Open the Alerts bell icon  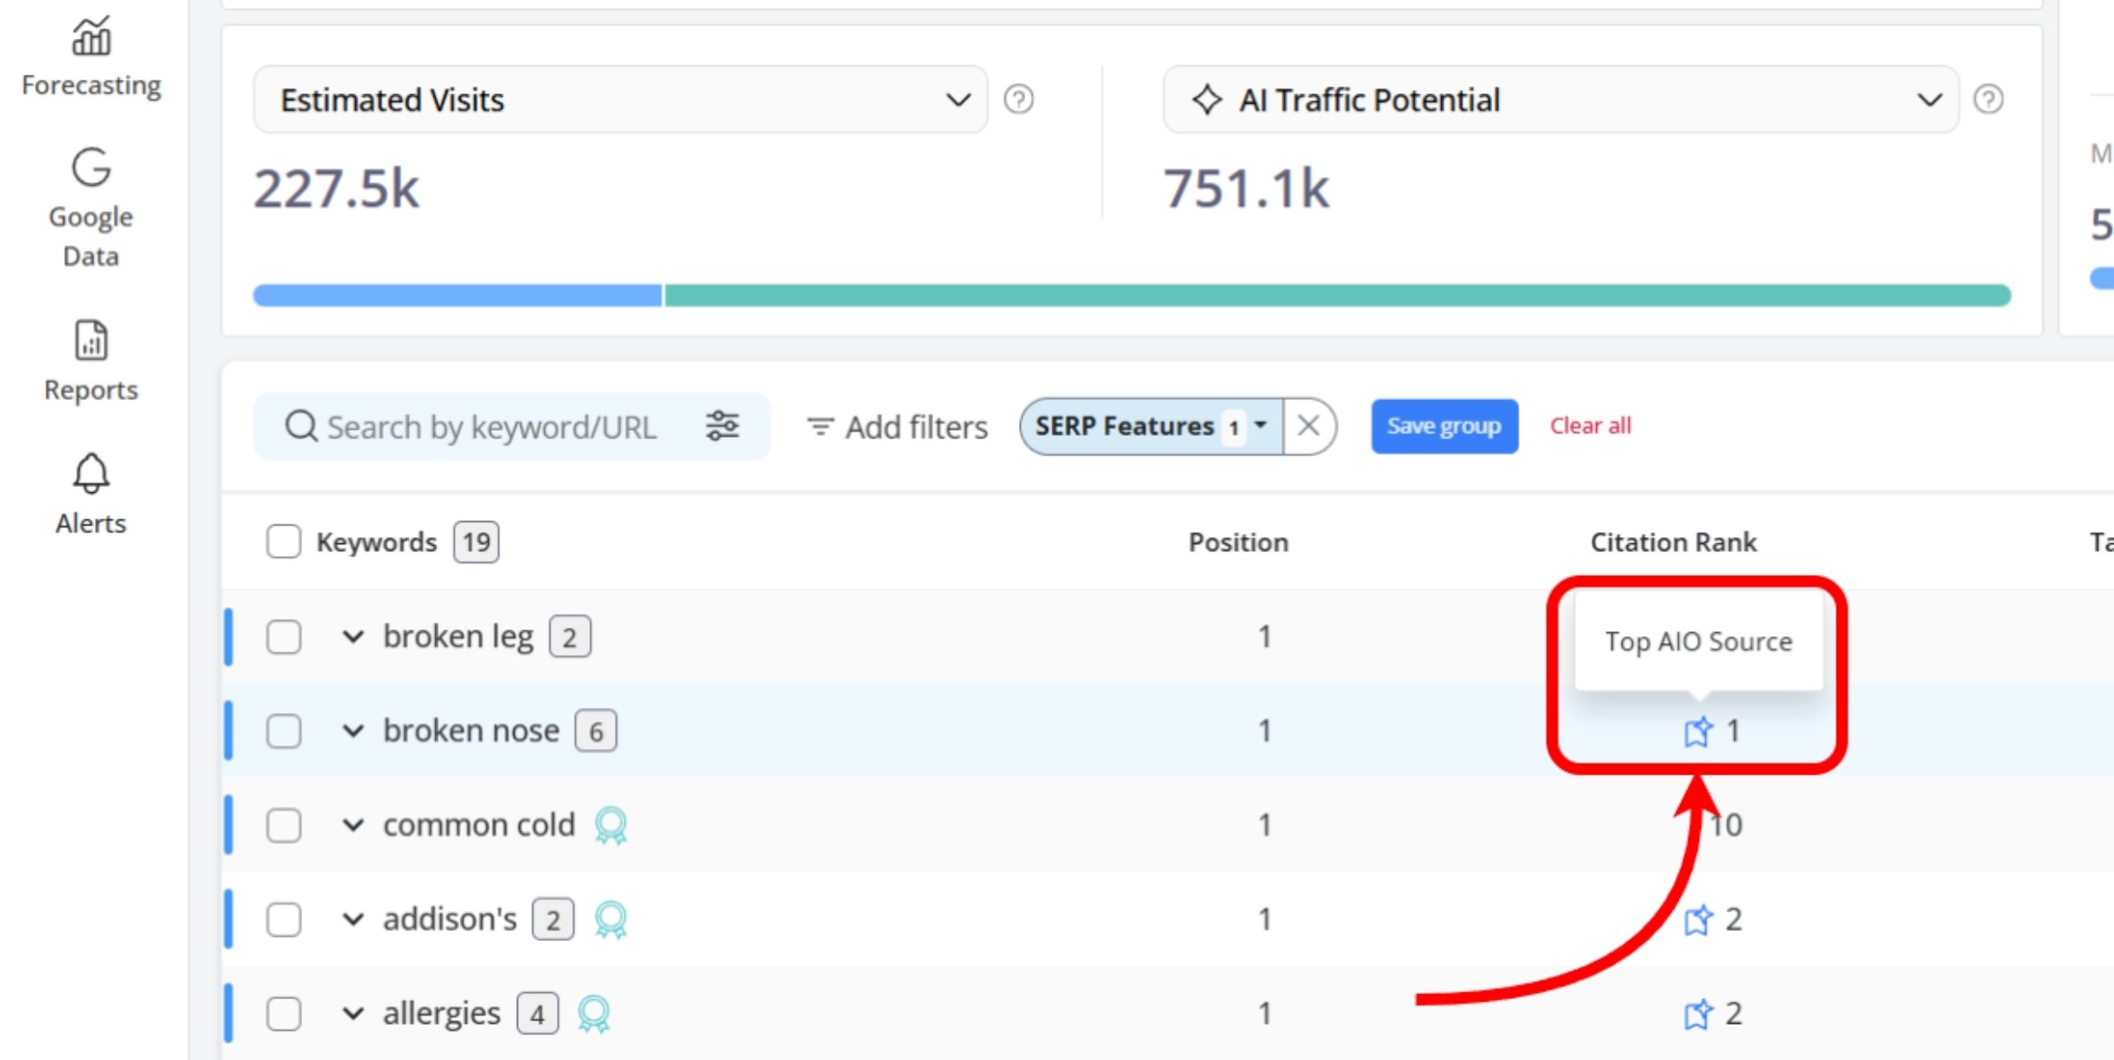pyautogui.click(x=91, y=475)
